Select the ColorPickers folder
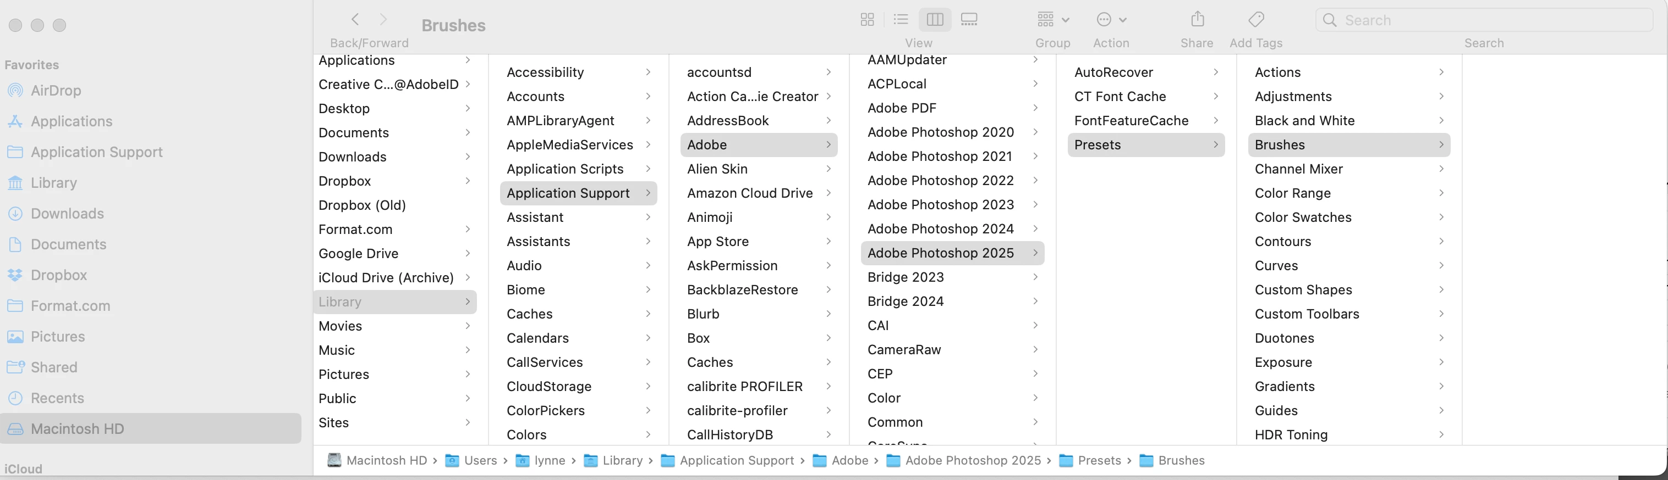Viewport: 1668px width, 480px height. click(578, 410)
